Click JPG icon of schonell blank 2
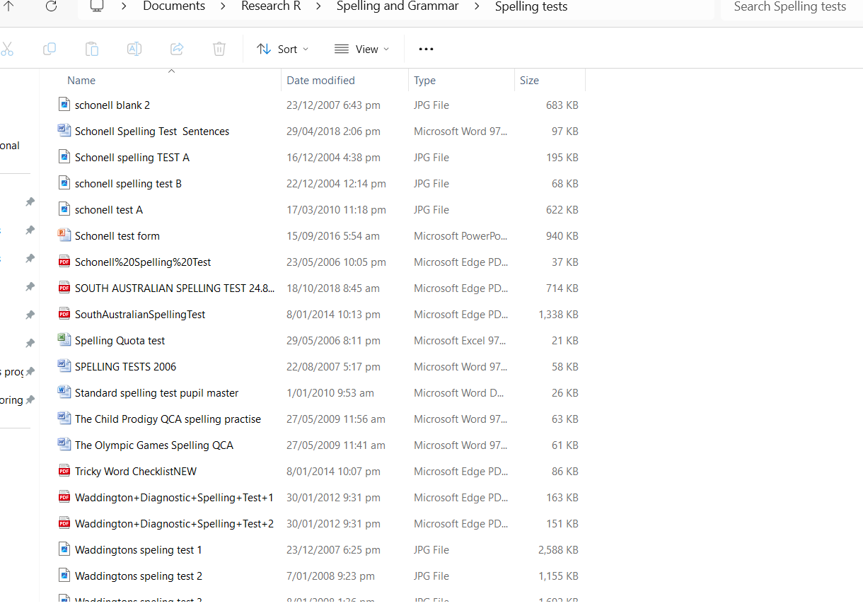The image size is (863, 613). [x=64, y=105]
